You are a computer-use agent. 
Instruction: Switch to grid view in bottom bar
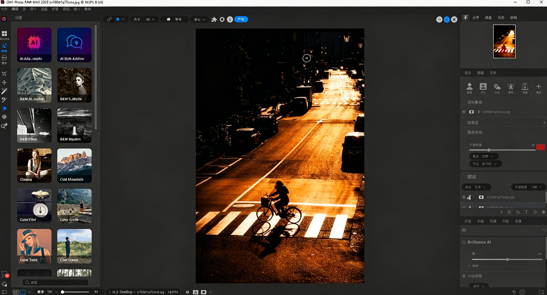pyautogui.click(x=16, y=292)
